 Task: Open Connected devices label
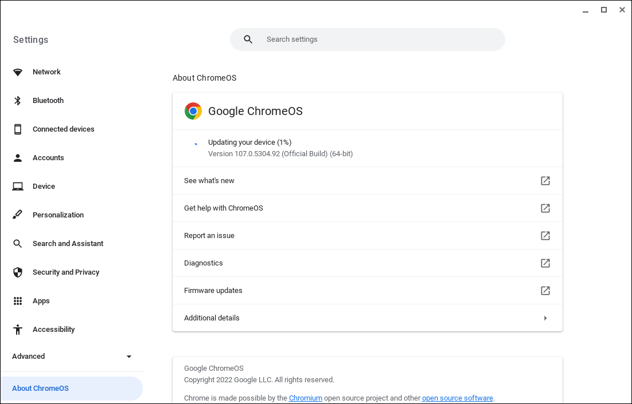pos(63,129)
